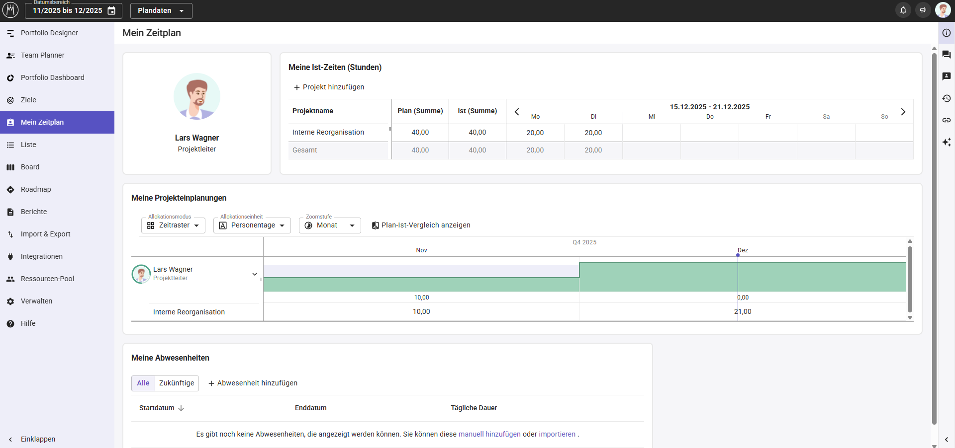Open the Allokationsmodus Zeitraster dropdown
The height and width of the screenshot is (448, 955).
174,225
